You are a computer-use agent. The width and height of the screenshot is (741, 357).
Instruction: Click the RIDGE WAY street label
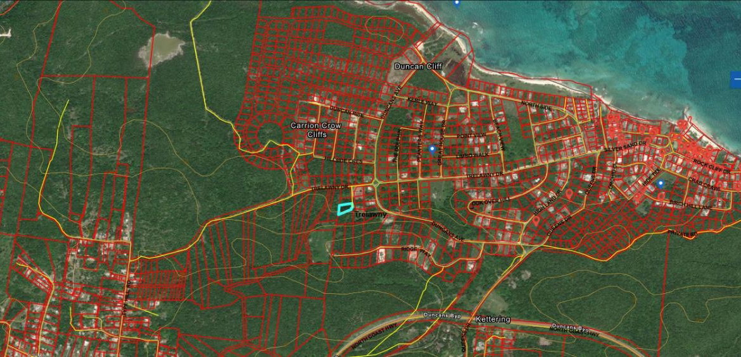tap(416, 251)
